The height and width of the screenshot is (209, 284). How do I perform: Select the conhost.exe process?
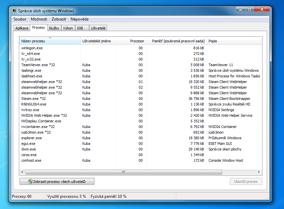[141, 160]
